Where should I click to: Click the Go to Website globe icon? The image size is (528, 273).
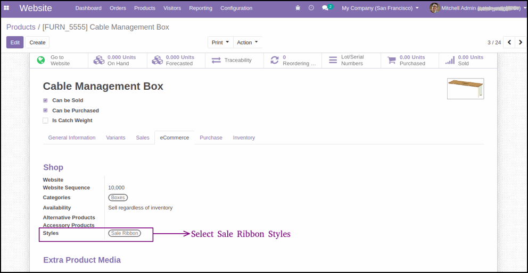click(41, 60)
